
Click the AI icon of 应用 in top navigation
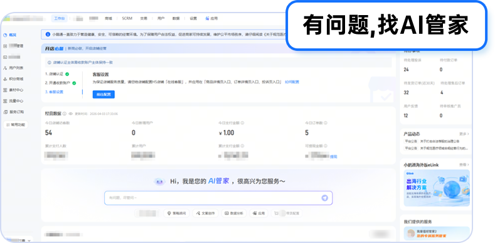click(207, 19)
